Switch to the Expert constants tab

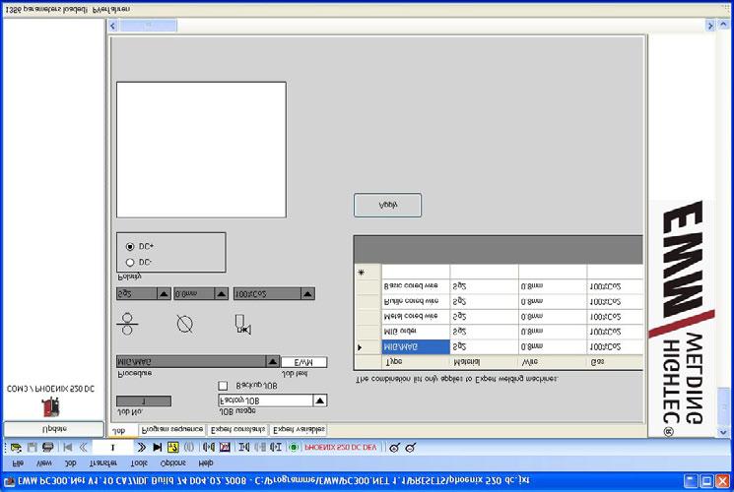[x=237, y=429]
